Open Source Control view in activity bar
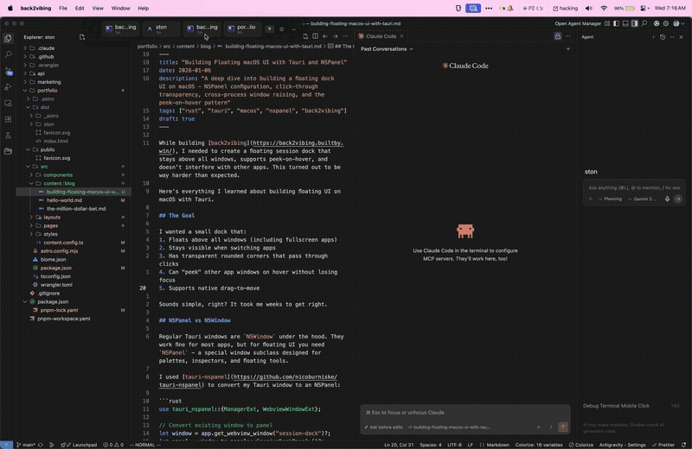 pyautogui.click(x=8, y=69)
